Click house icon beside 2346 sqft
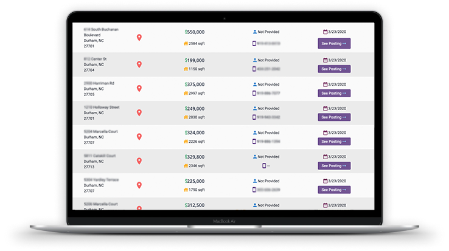 pyautogui.click(x=186, y=166)
